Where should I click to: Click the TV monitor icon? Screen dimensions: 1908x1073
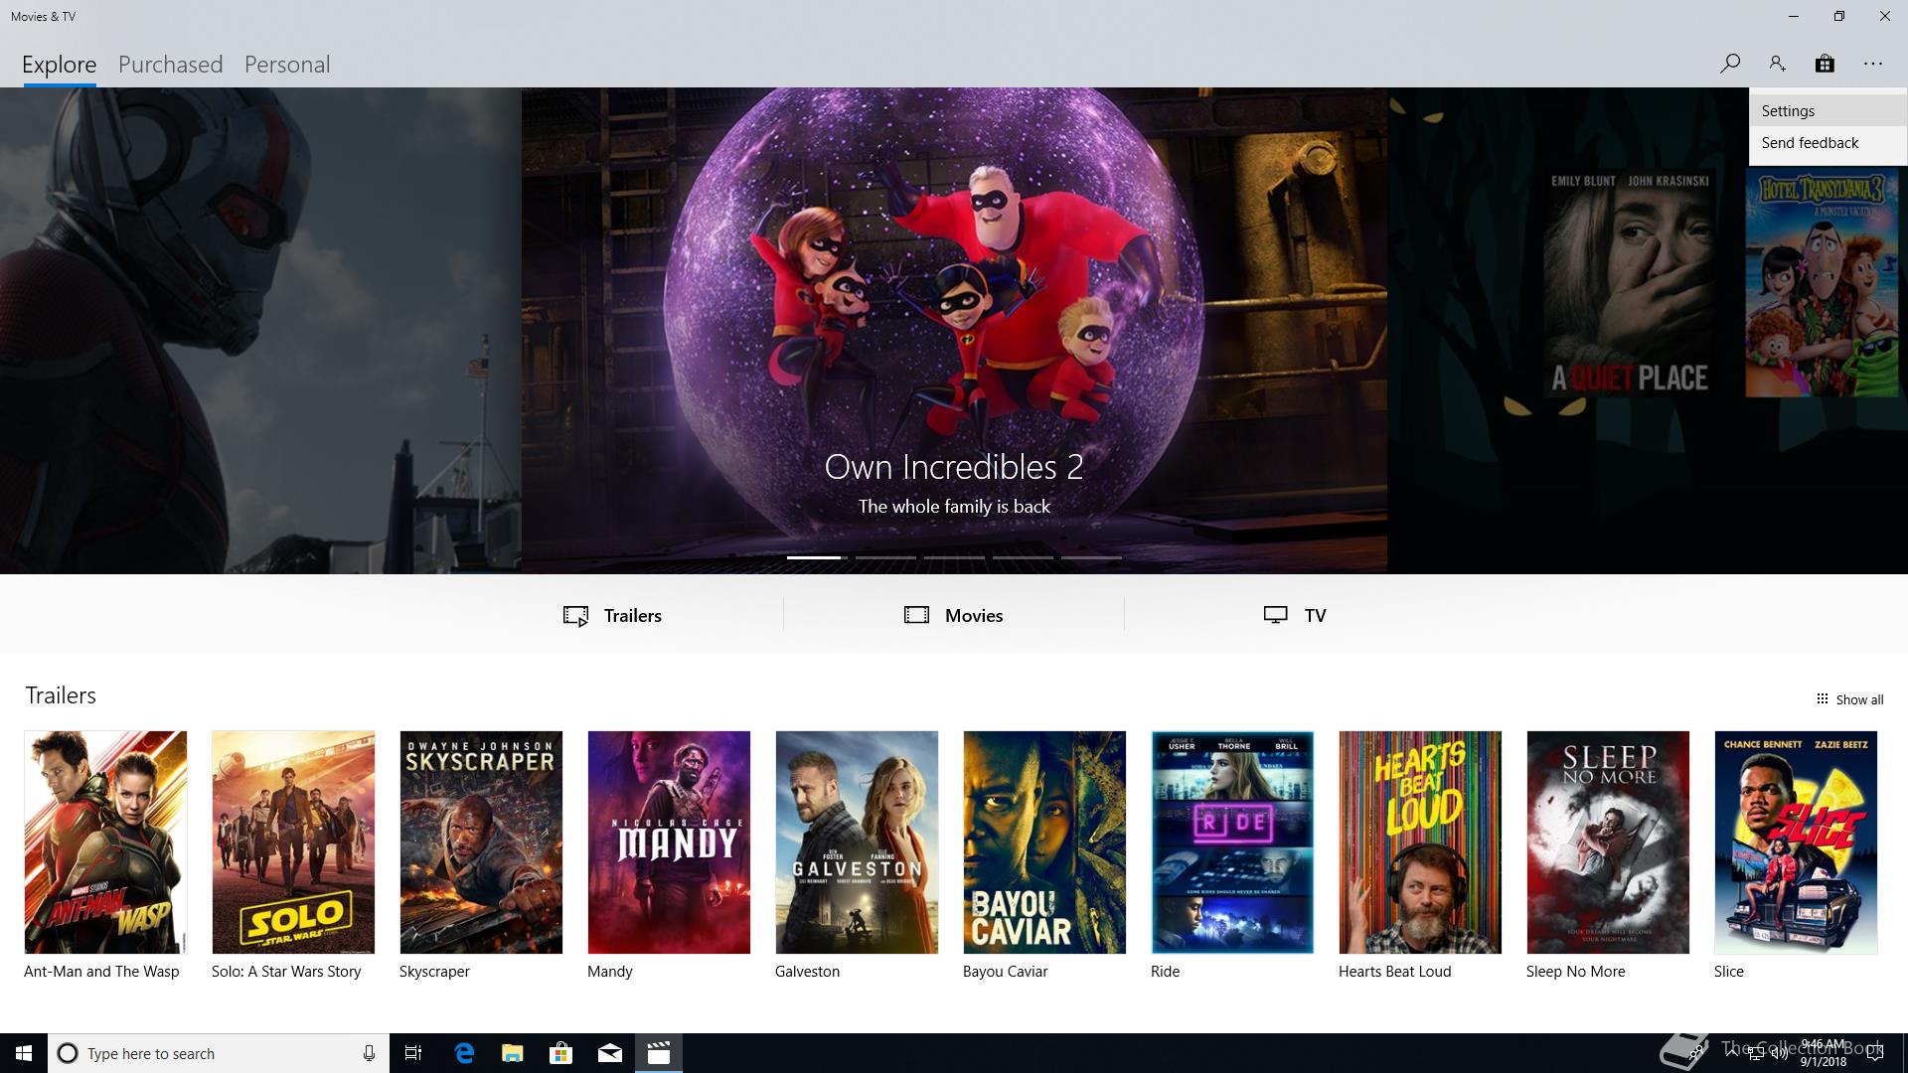(x=1276, y=615)
